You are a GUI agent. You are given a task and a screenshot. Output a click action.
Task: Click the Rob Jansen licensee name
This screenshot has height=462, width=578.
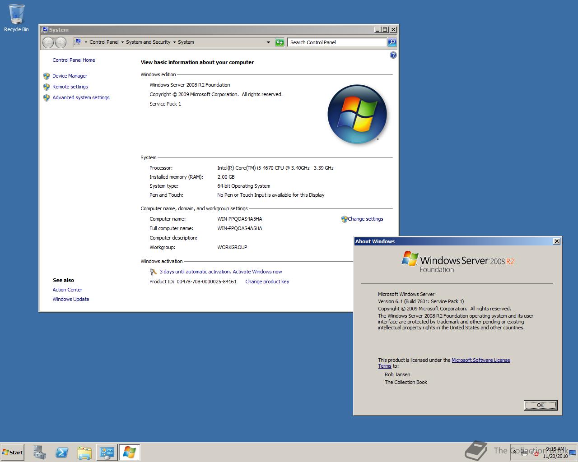pyautogui.click(x=397, y=375)
